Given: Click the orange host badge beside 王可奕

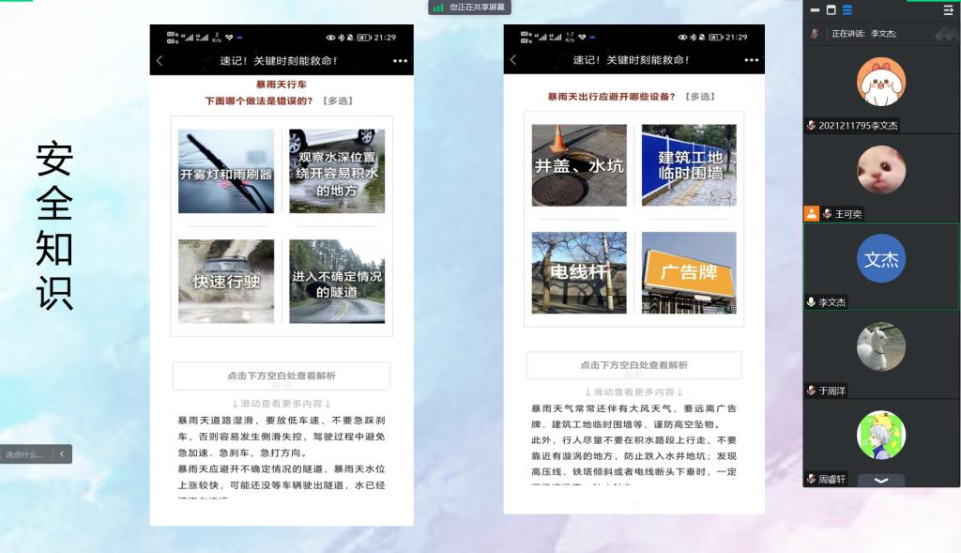Looking at the screenshot, I should pyautogui.click(x=812, y=214).
